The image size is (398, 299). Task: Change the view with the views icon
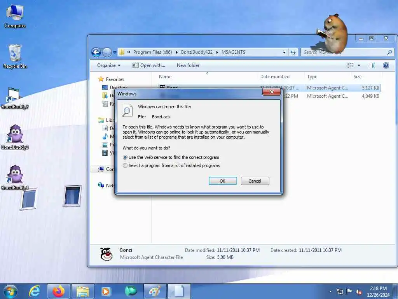click(x=351, y=65)
